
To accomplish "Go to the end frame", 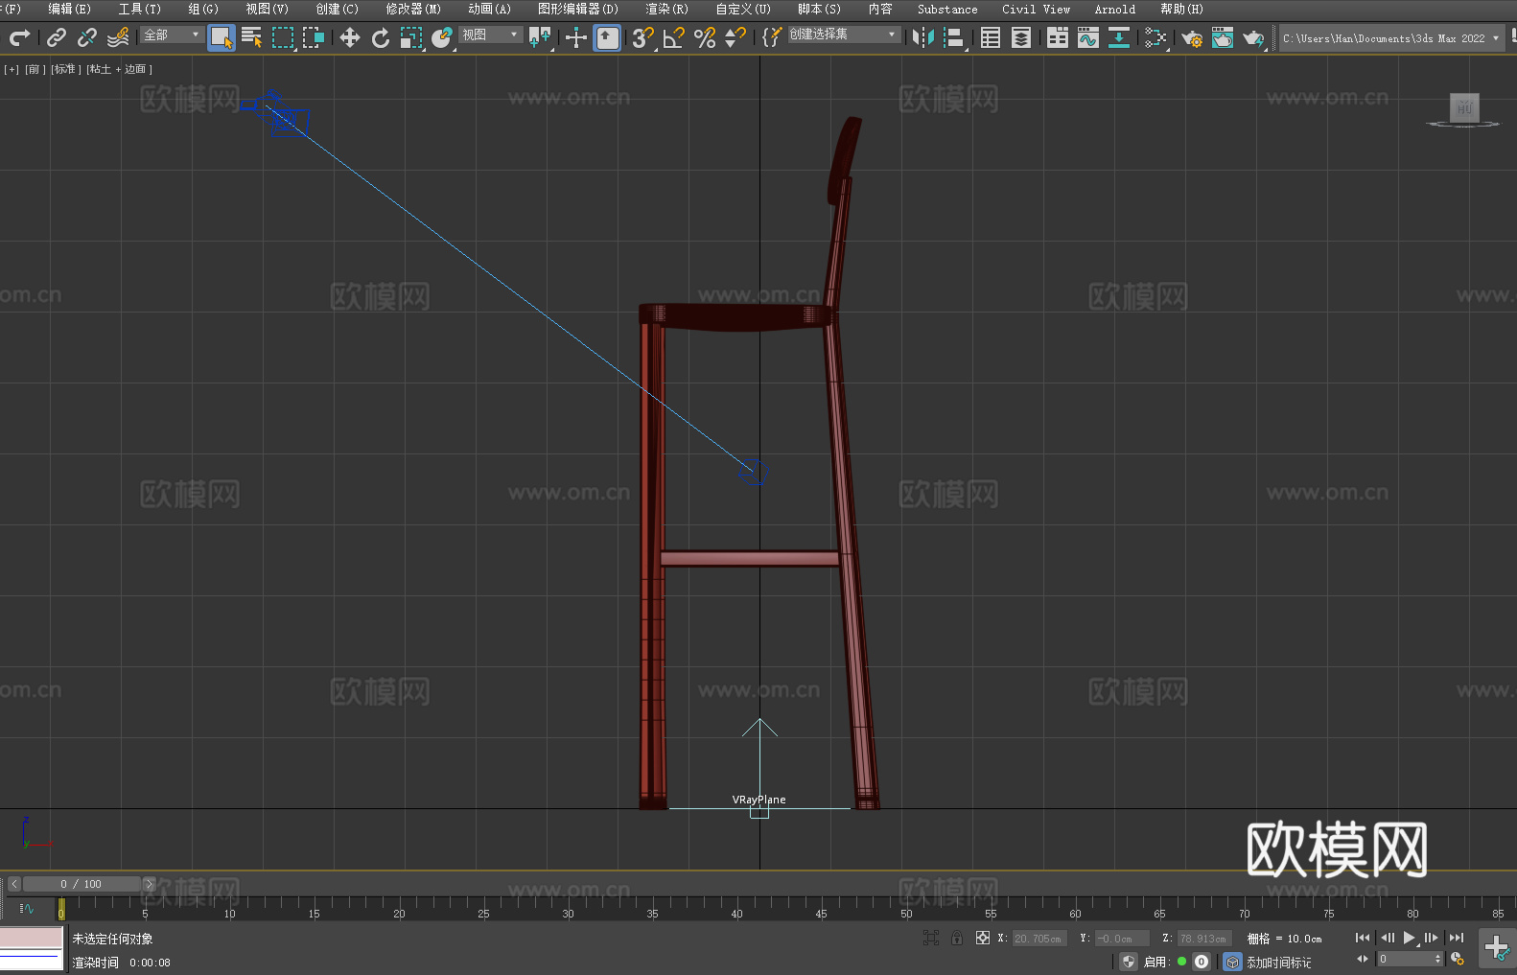I will tap(1457, 938).
